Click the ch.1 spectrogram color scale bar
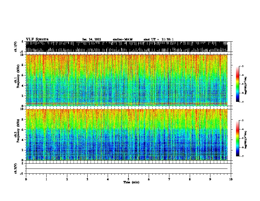 238,84
